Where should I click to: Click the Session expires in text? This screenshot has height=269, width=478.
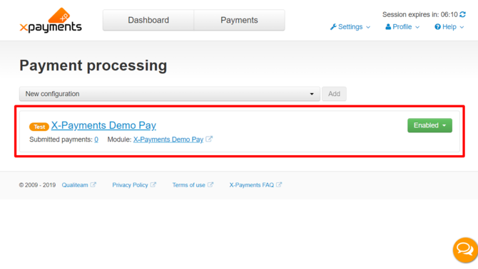pyautogui.click(x=420, y=15)
